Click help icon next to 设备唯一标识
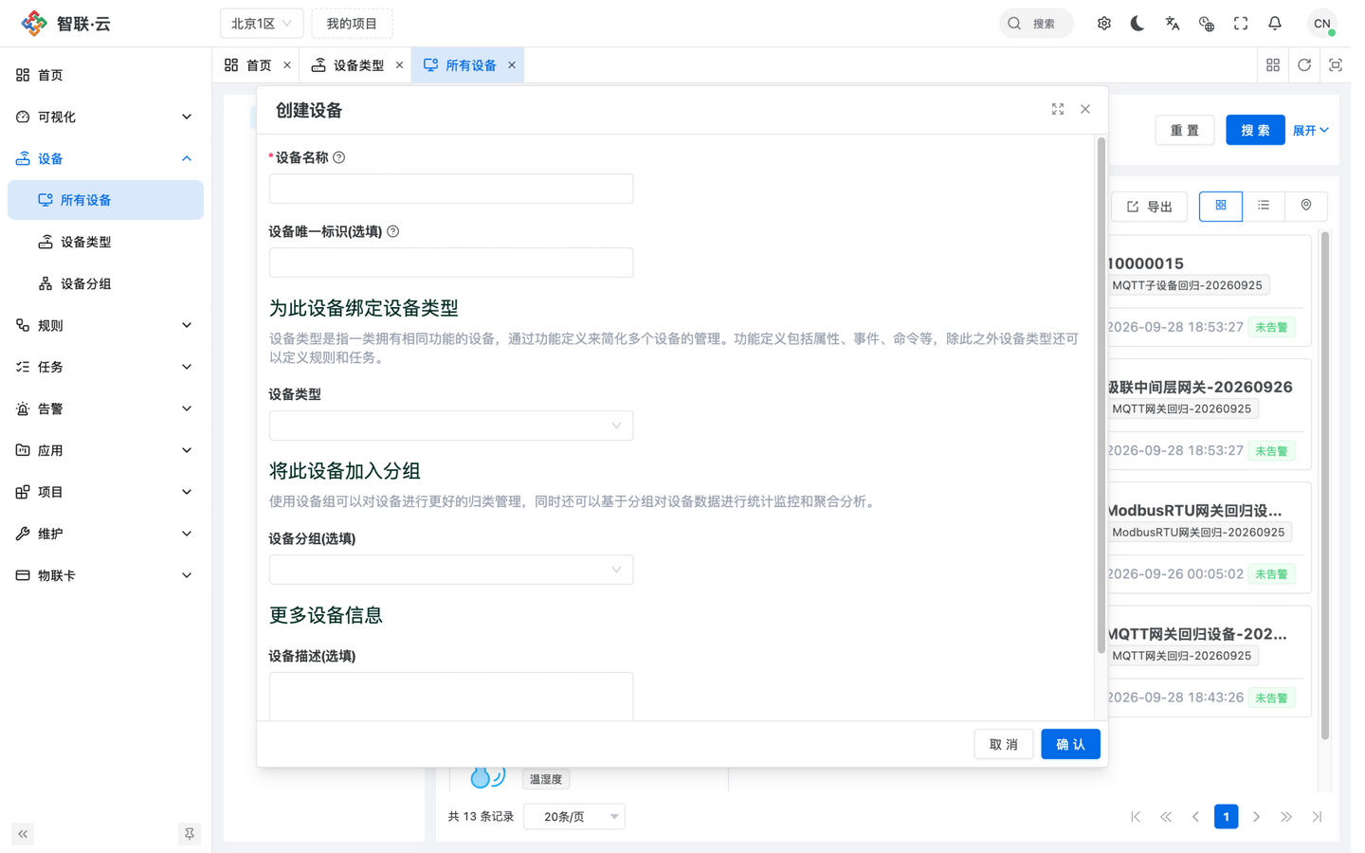Screen dimensions: 1365x853 tap(393, 231)
